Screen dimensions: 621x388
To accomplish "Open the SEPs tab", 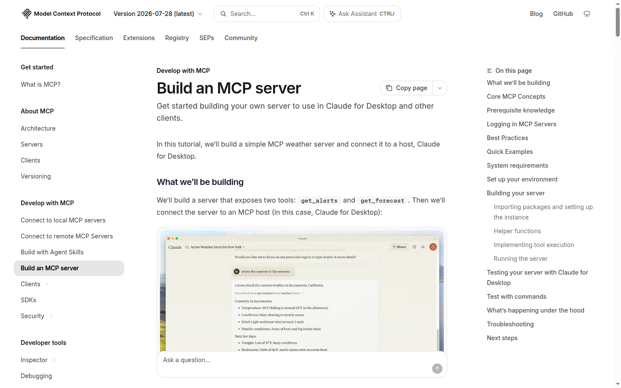I will [x=207, y=38].
